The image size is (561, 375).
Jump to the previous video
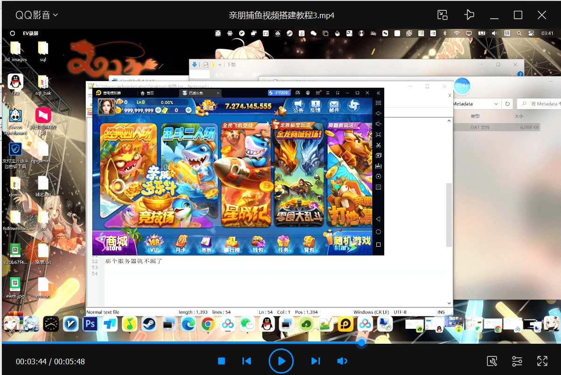(247, 361)
